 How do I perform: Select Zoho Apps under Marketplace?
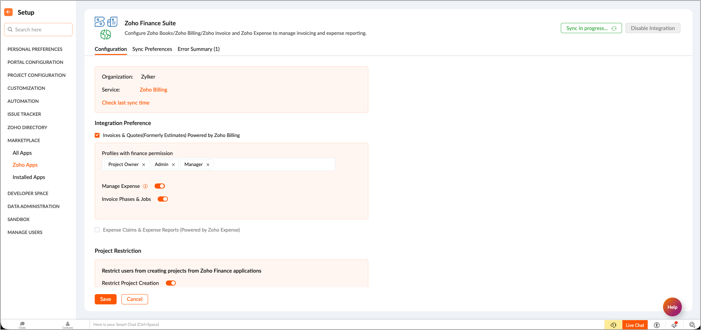pos(25,165)
